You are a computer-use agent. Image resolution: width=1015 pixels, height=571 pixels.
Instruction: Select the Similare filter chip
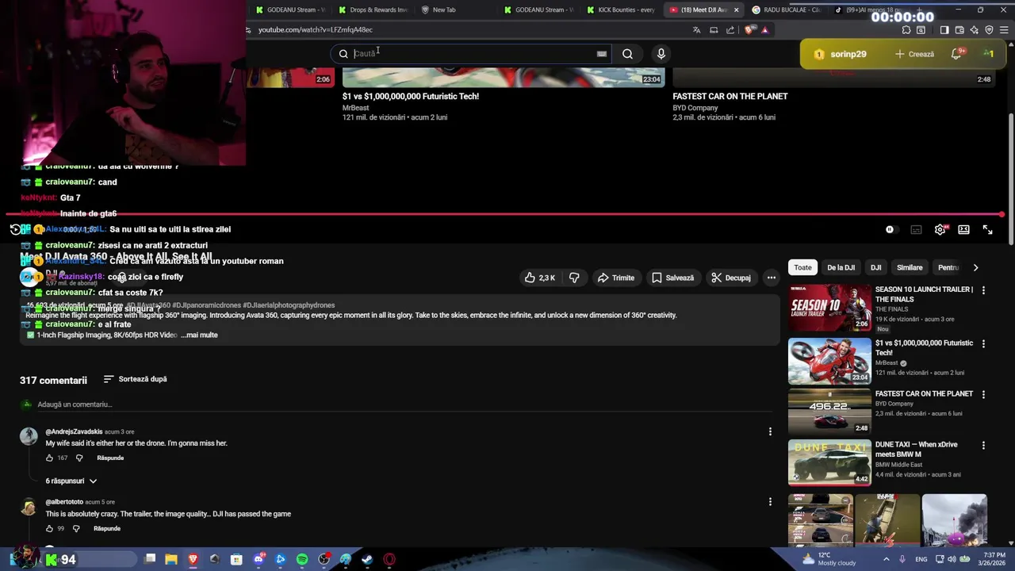[x=910, y=267]
